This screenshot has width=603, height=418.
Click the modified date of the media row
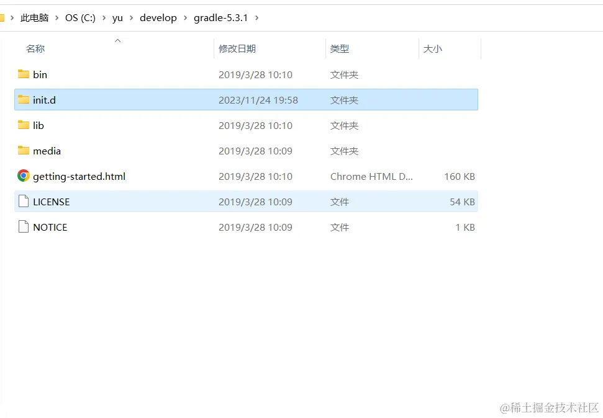256,151
